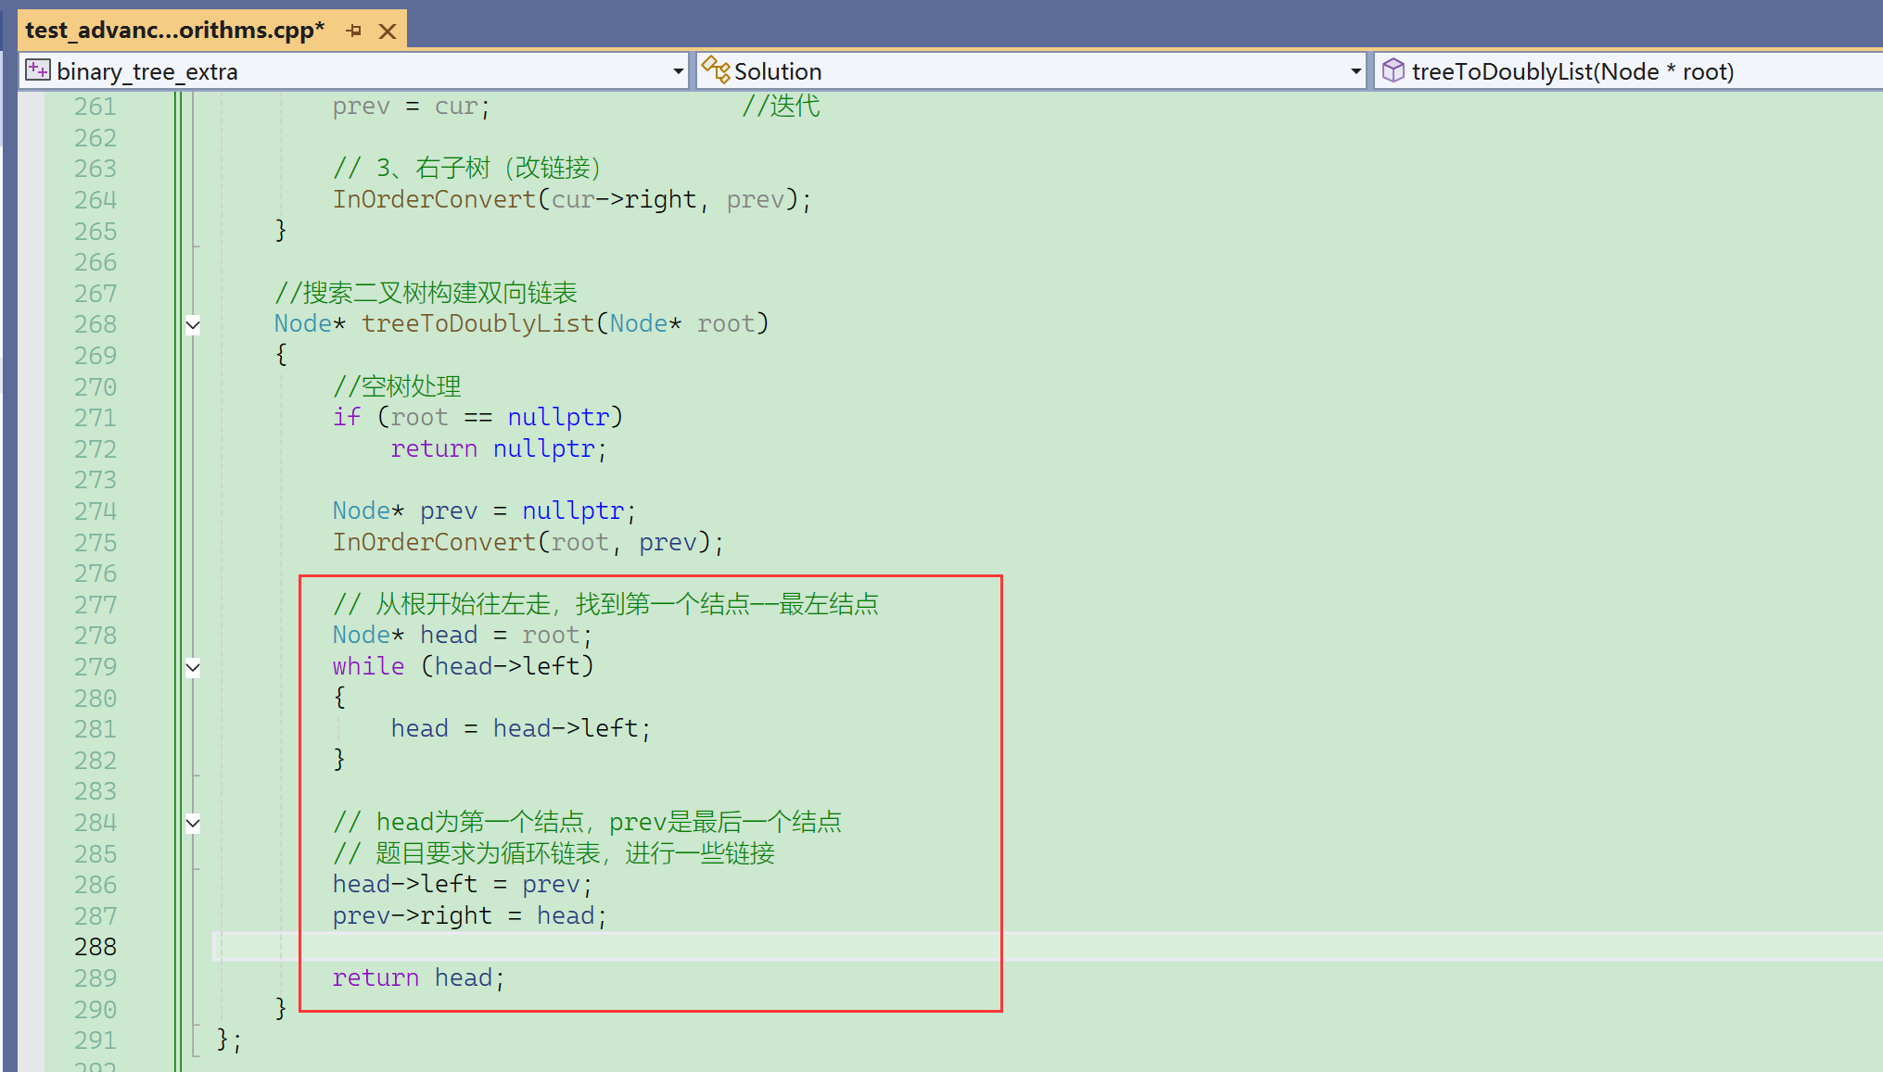This screenshot has height=1072, width=1883.
Task: Click 'prev->right = head;' statement
Action: coord(468,916)
